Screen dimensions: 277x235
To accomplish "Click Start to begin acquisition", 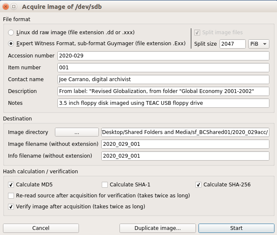I will point(236,228).
